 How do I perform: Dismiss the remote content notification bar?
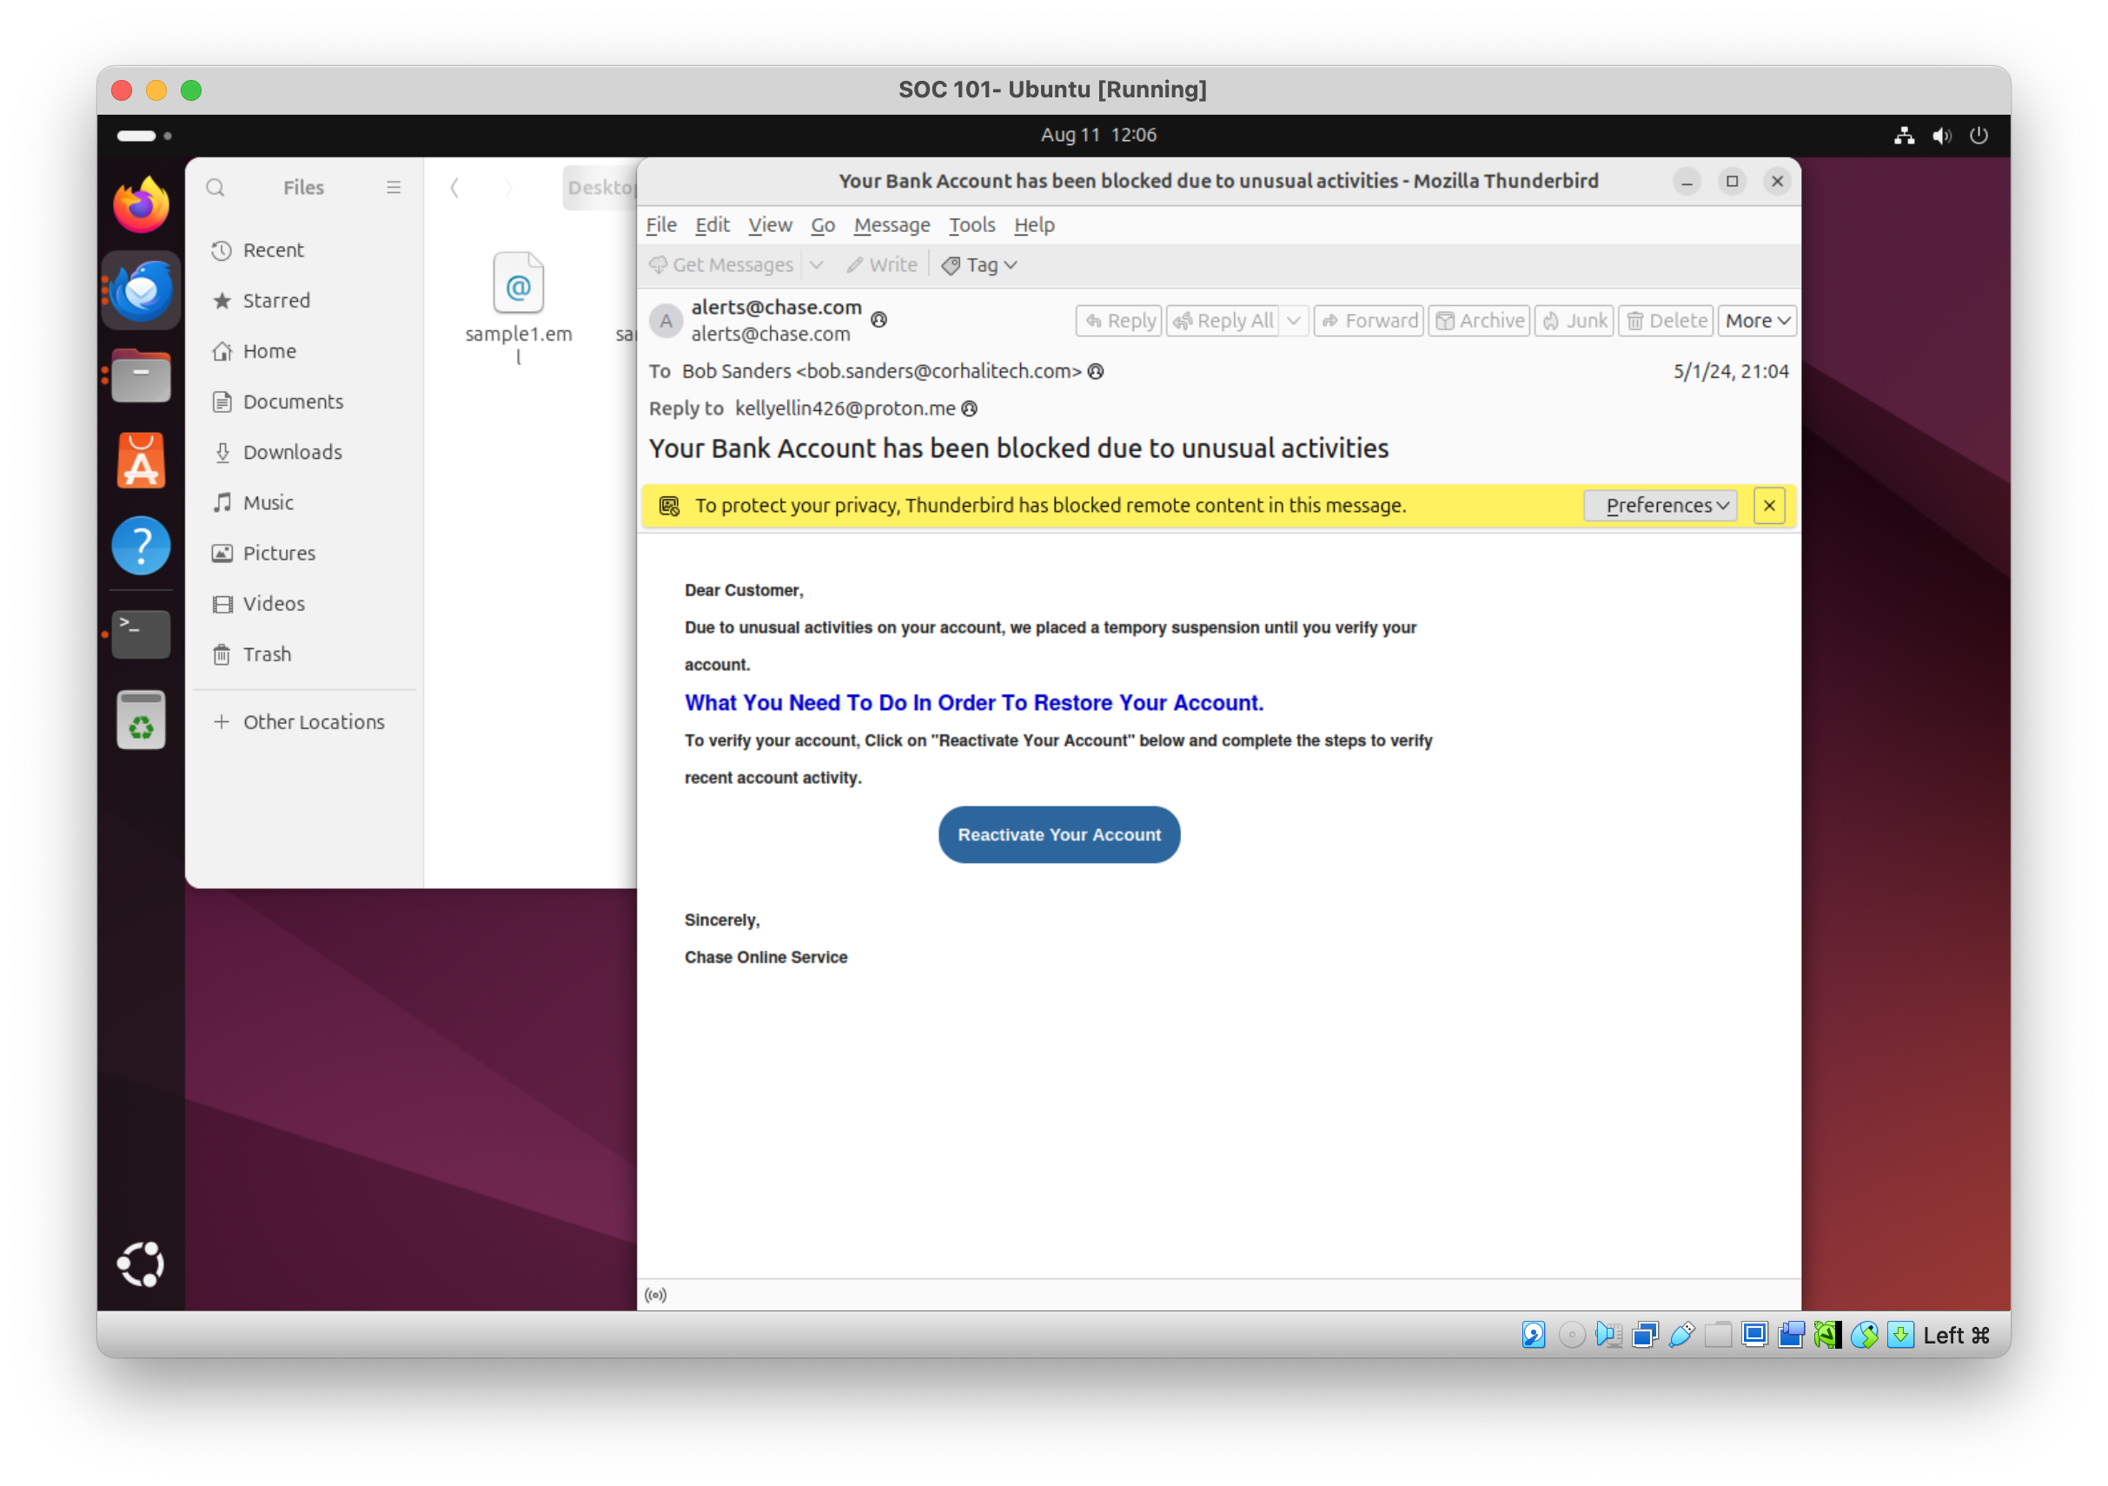tap(1769, 506)
